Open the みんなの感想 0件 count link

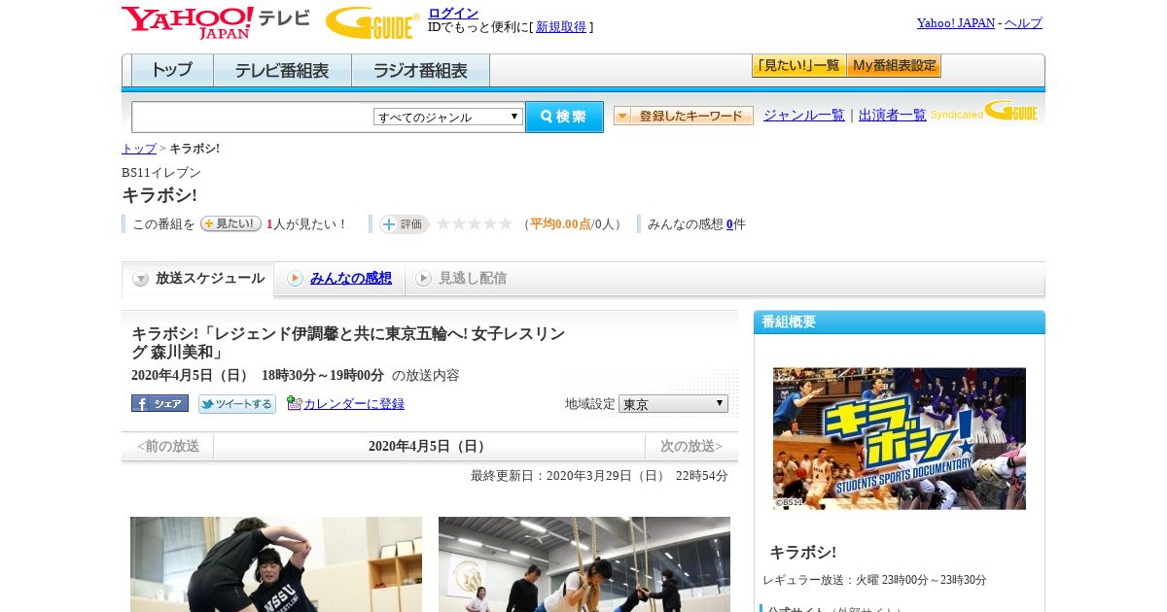tap(729, 224)
